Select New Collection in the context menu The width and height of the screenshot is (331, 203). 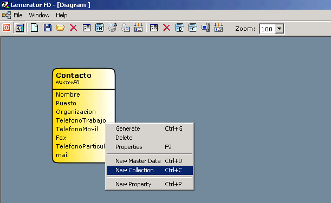click(150, 170)
